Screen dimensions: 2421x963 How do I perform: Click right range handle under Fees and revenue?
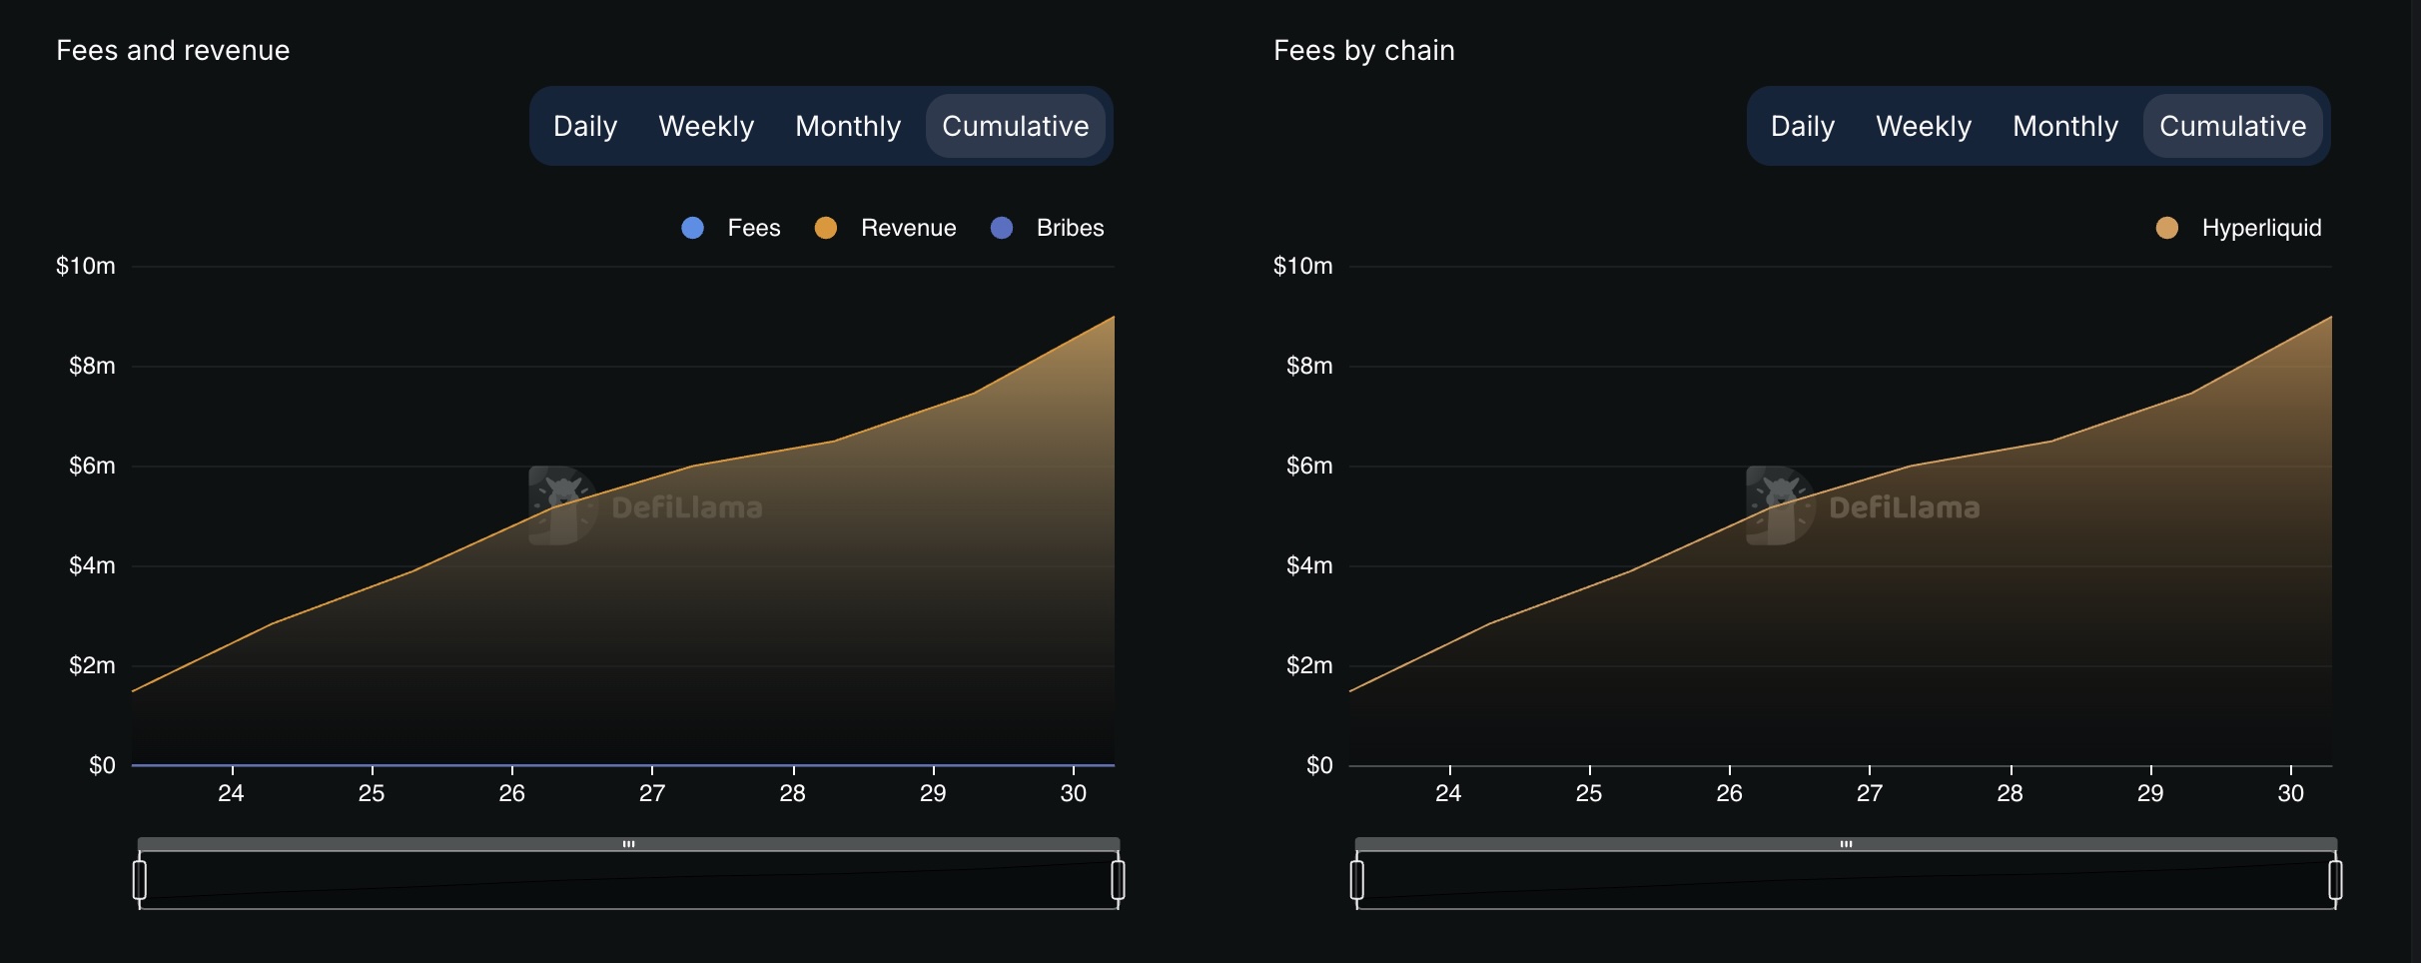(1118, 880)
